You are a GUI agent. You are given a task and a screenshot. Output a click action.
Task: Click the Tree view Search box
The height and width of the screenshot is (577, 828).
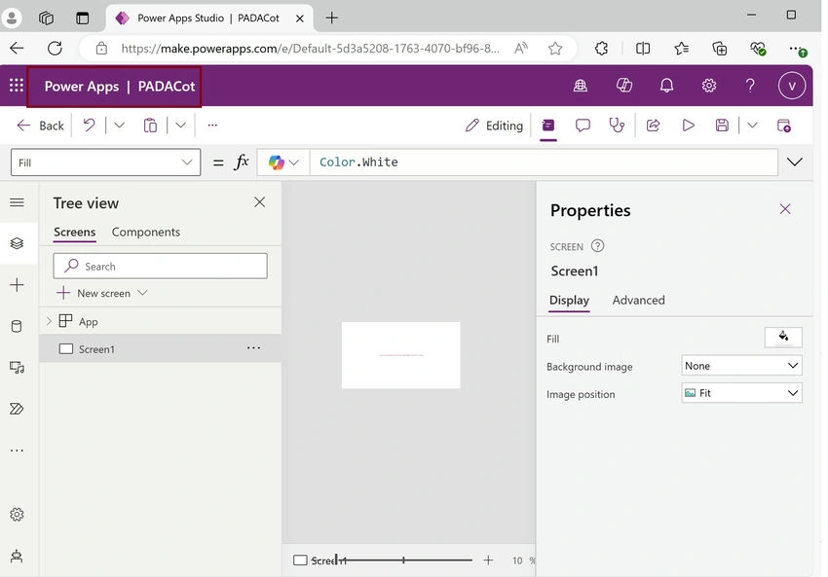coord(160,266)
